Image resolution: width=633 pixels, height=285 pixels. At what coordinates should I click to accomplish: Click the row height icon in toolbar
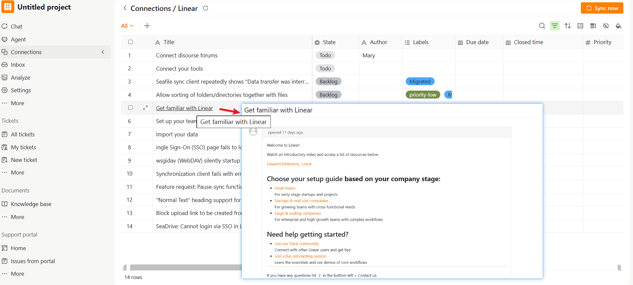(593, 26)
